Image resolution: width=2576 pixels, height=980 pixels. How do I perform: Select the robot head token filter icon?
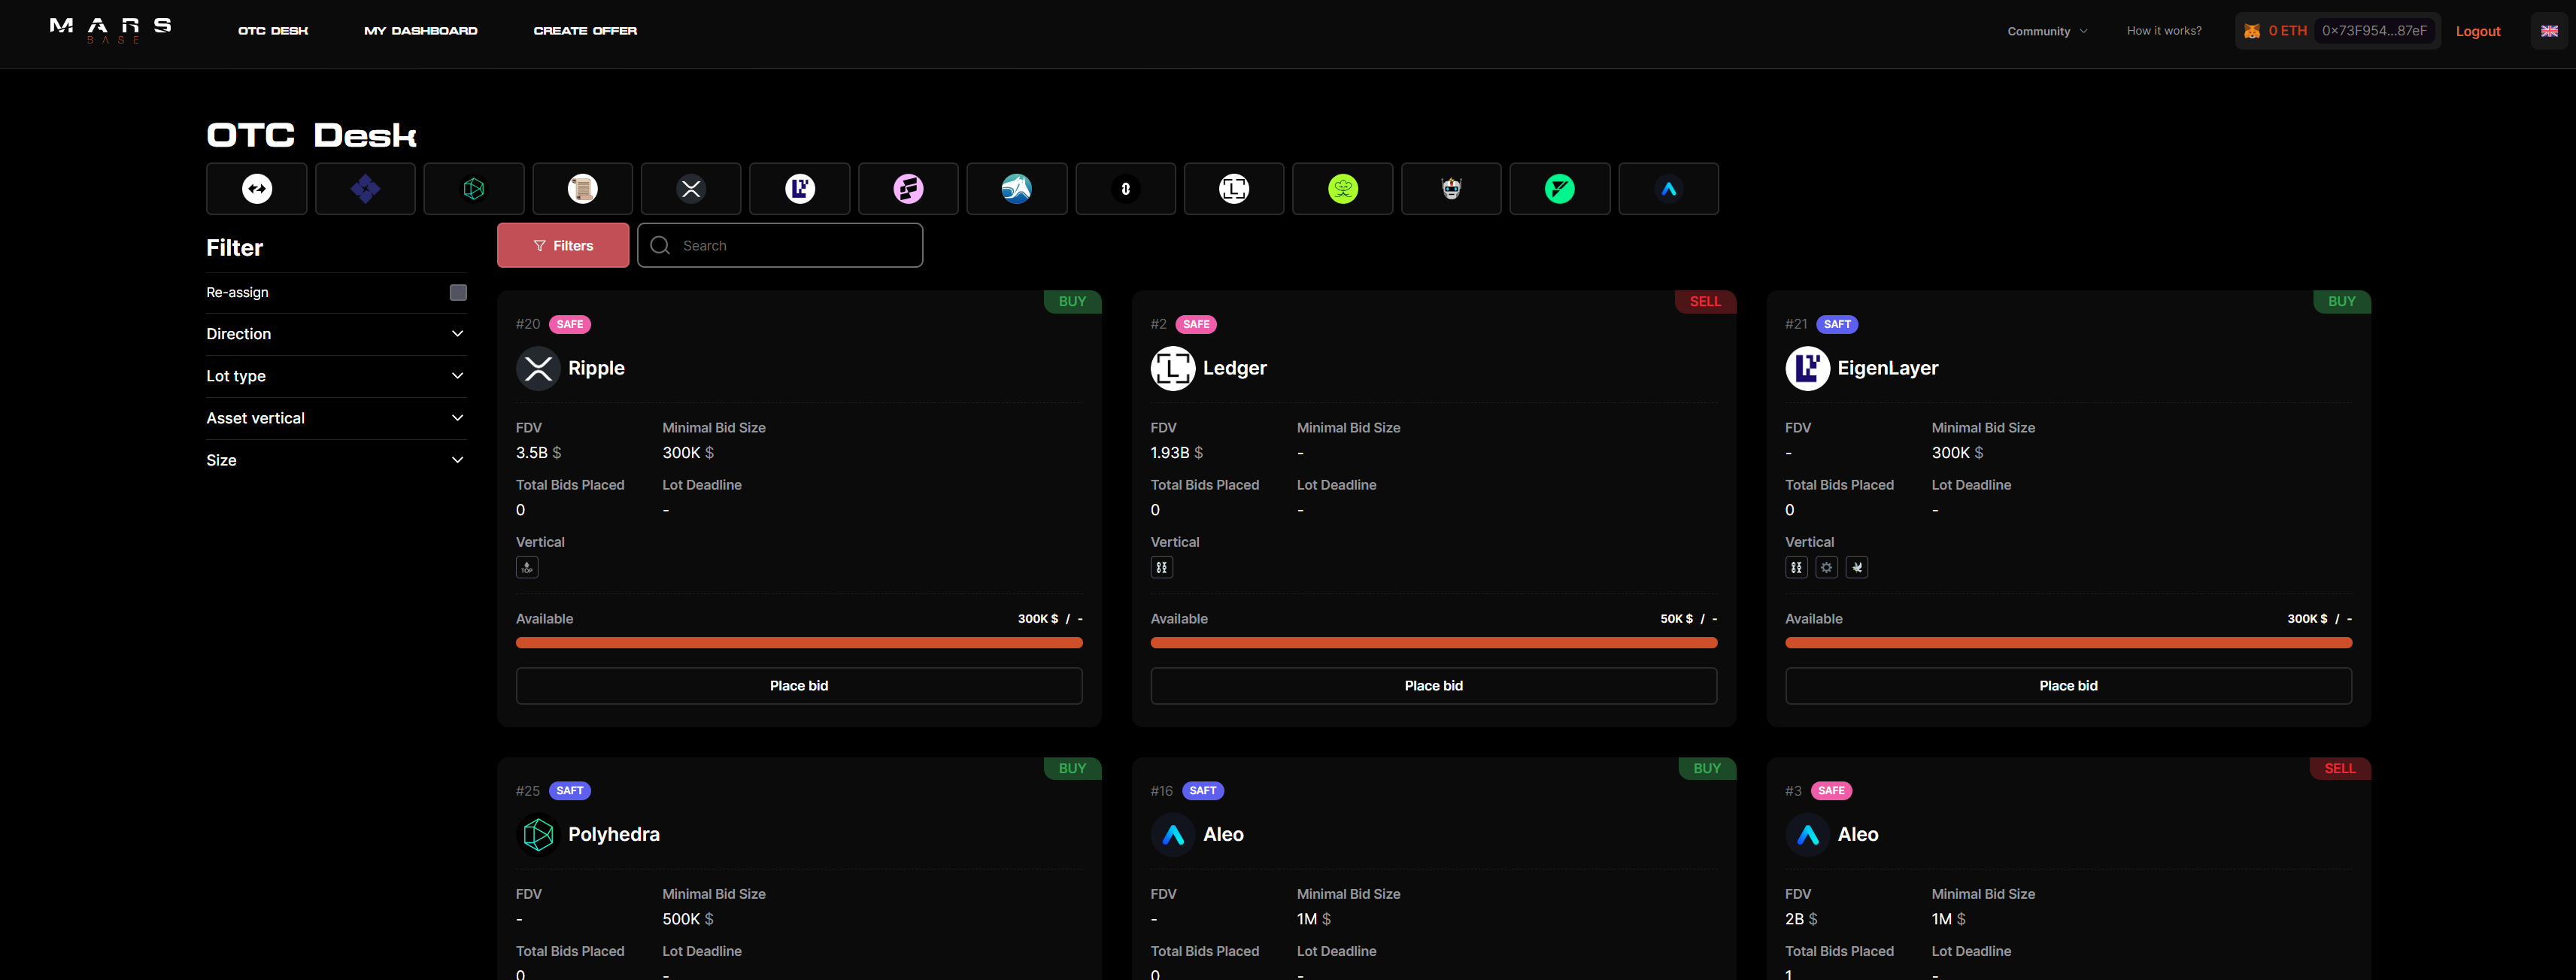coord(1451,189)
